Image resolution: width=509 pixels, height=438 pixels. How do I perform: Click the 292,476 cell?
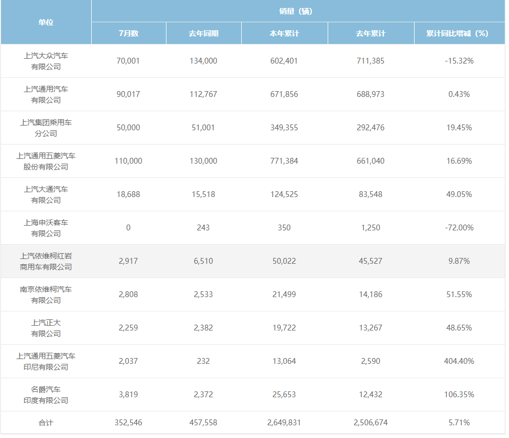coord(371,128)
